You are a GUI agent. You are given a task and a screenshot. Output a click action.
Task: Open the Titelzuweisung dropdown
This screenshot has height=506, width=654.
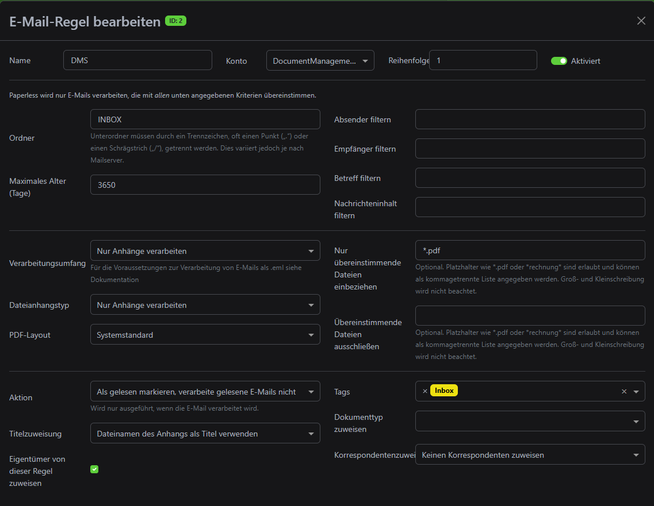(205, 434)
